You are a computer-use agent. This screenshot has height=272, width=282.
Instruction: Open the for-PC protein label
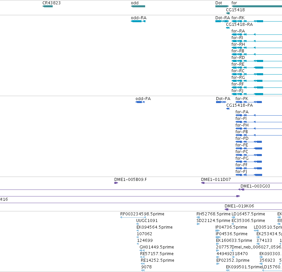click(242, 152)
